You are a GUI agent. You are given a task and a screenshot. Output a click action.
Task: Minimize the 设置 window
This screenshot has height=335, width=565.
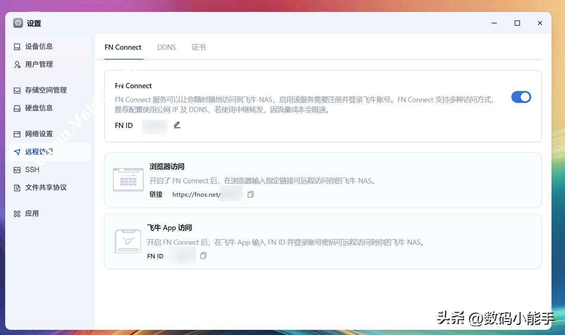494,23
